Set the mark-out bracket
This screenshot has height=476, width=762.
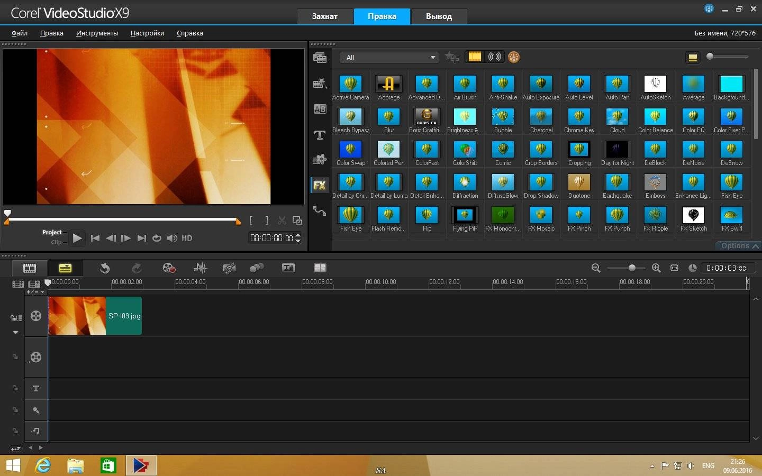tap(267, 220)
